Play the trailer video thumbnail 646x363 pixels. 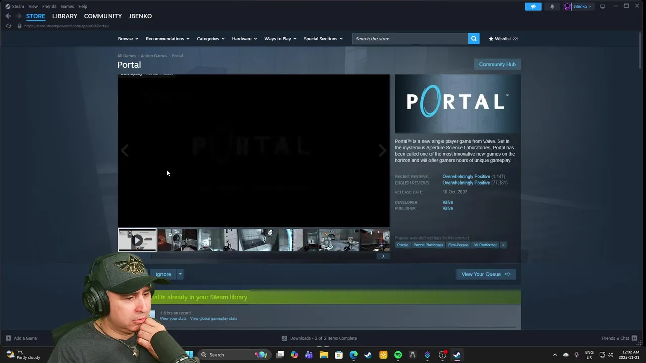137,240
